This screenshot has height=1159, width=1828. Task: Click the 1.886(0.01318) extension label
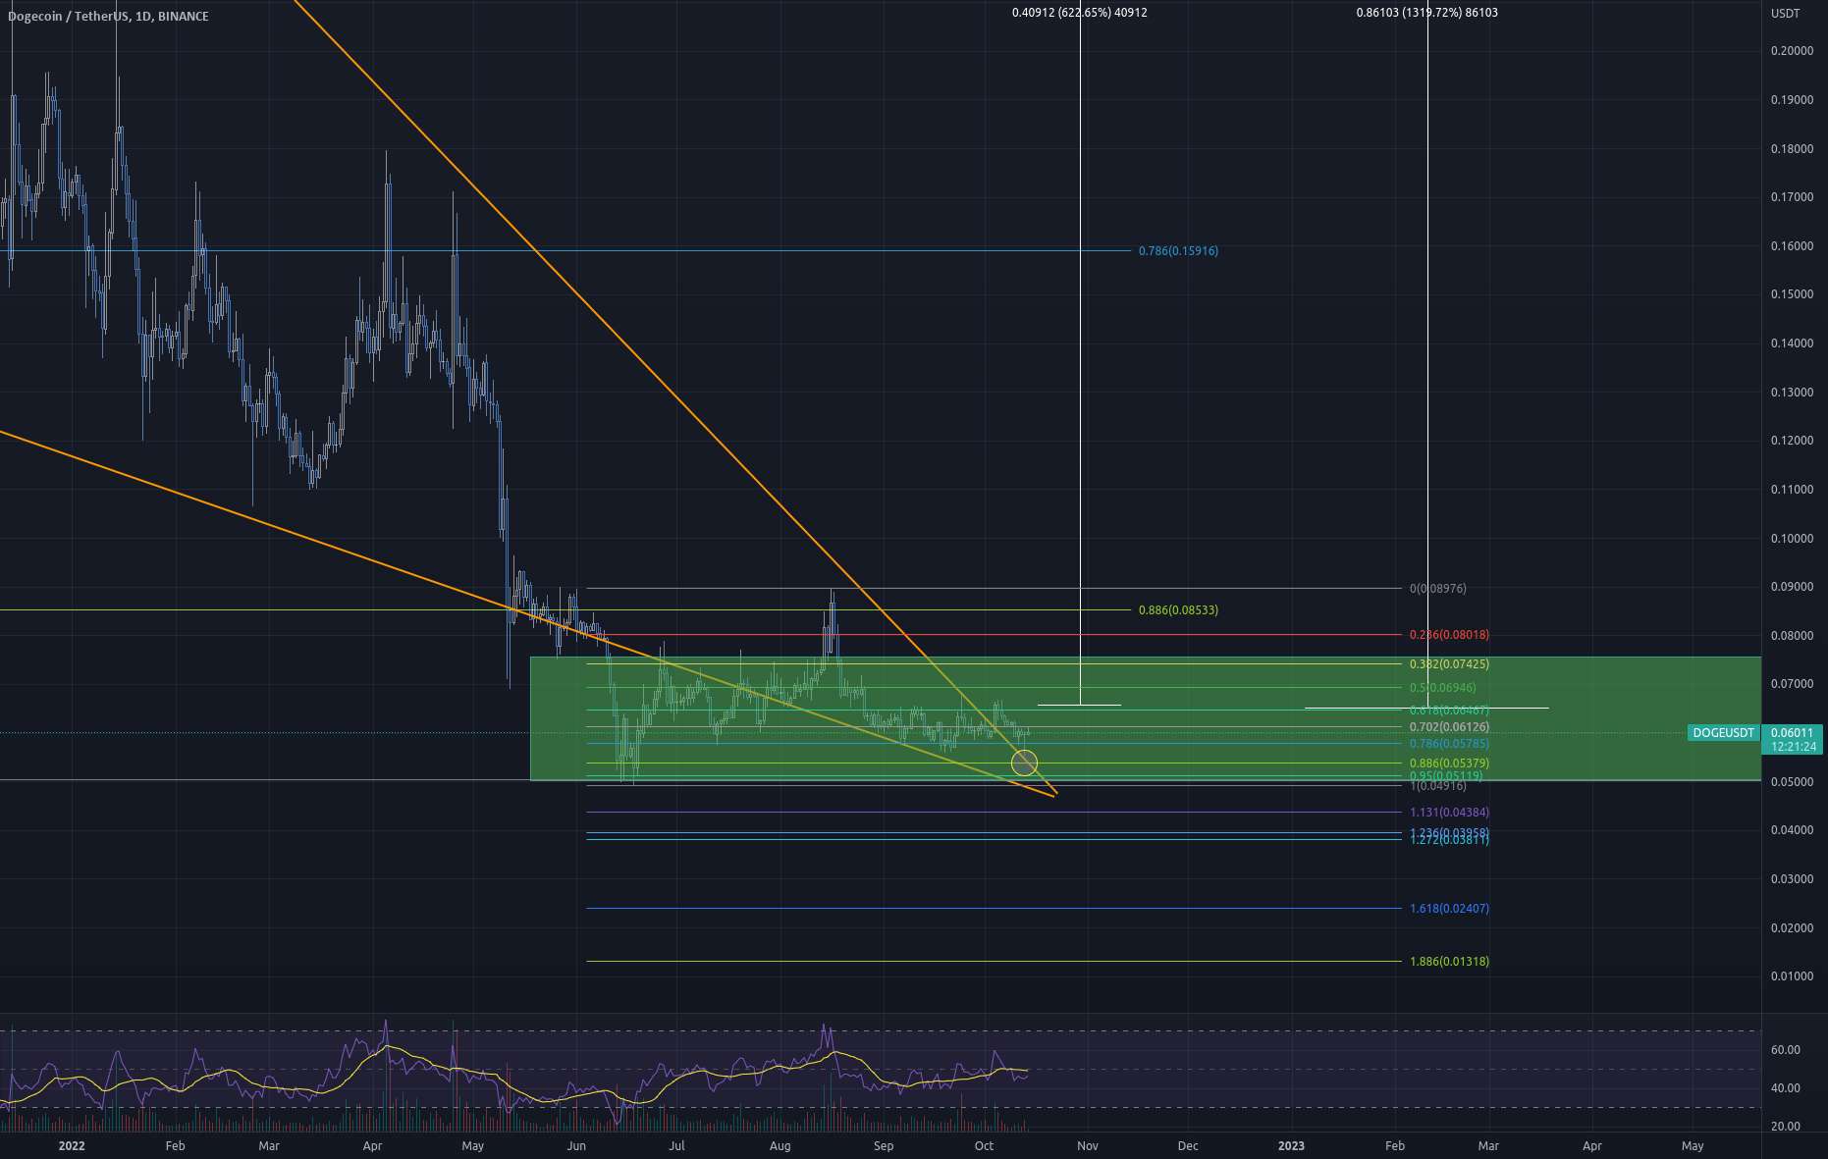point(1449,962)
